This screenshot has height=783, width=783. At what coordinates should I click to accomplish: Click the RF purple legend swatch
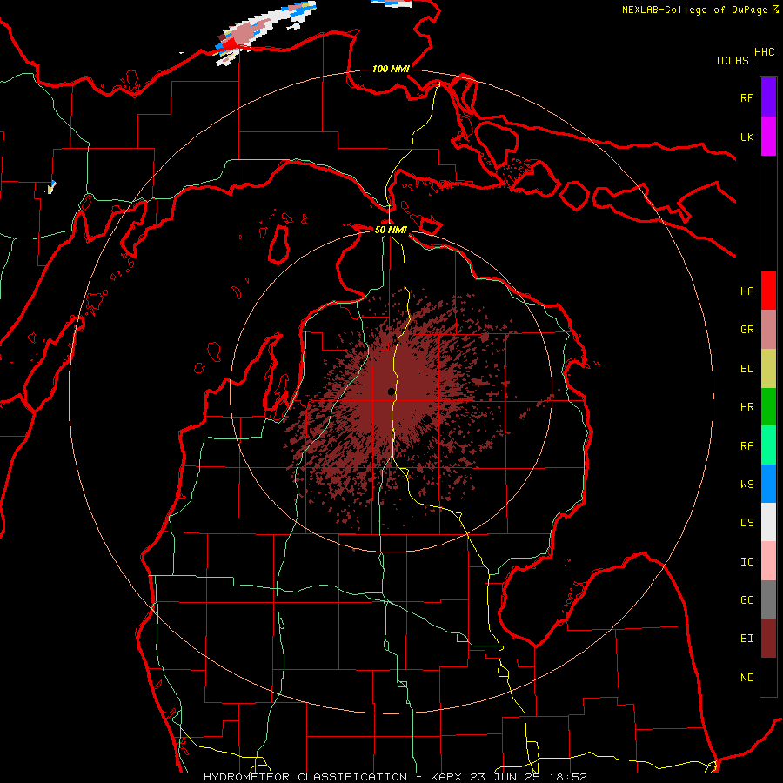768,97
